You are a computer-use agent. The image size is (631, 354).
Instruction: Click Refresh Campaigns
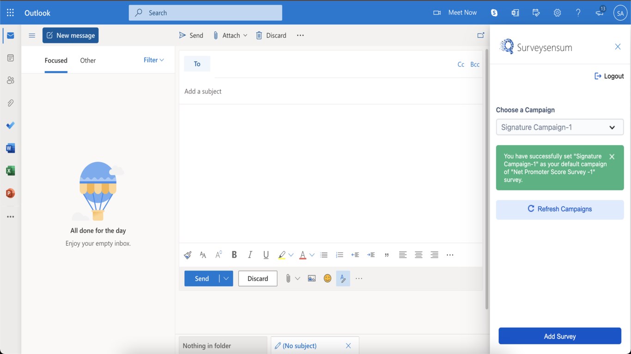click(560, 209)
